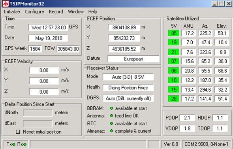Viewport: 233px width, 149px height.
Task: Click the Antenna feed line status light
Action: pos(111,115)
